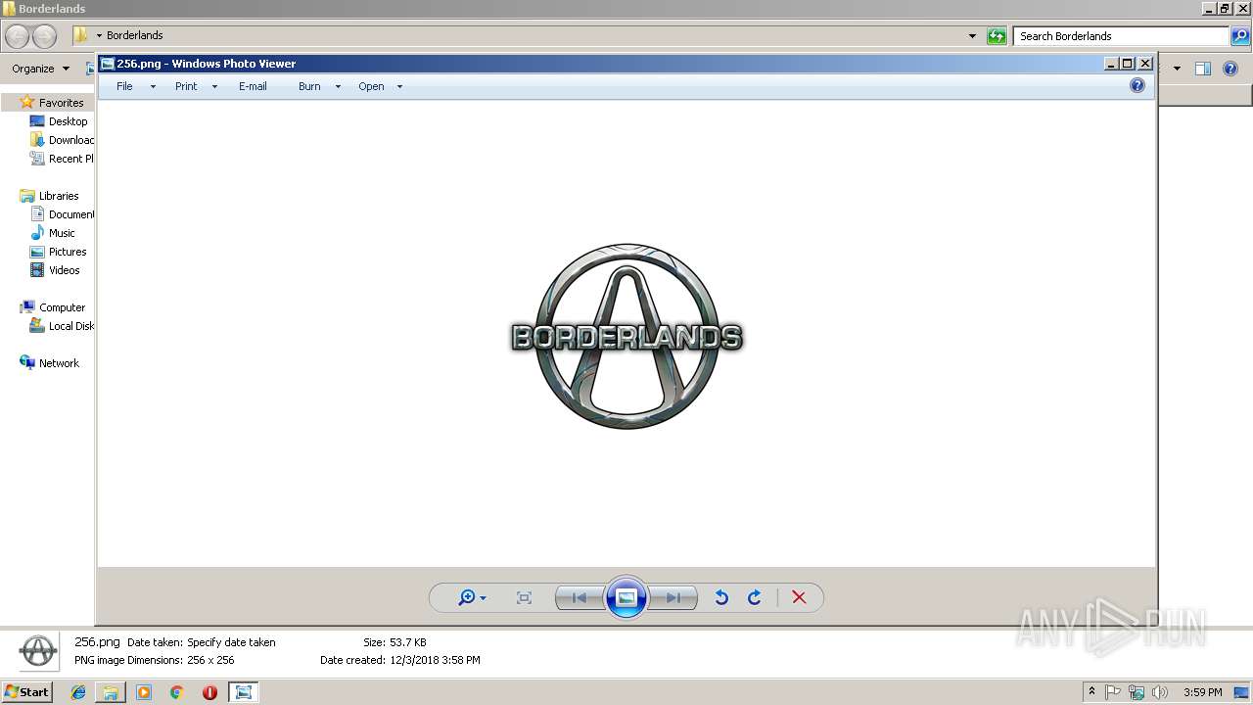This screenshot has width=1253, height=705.
Task: Open Windows Media Player from taskbar
Action: point(144,692)
